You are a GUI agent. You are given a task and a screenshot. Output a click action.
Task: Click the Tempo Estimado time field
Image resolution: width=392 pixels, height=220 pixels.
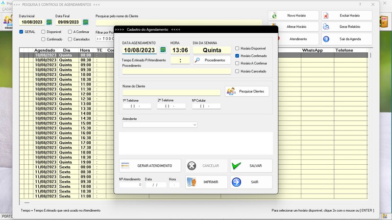coord(180,60)
